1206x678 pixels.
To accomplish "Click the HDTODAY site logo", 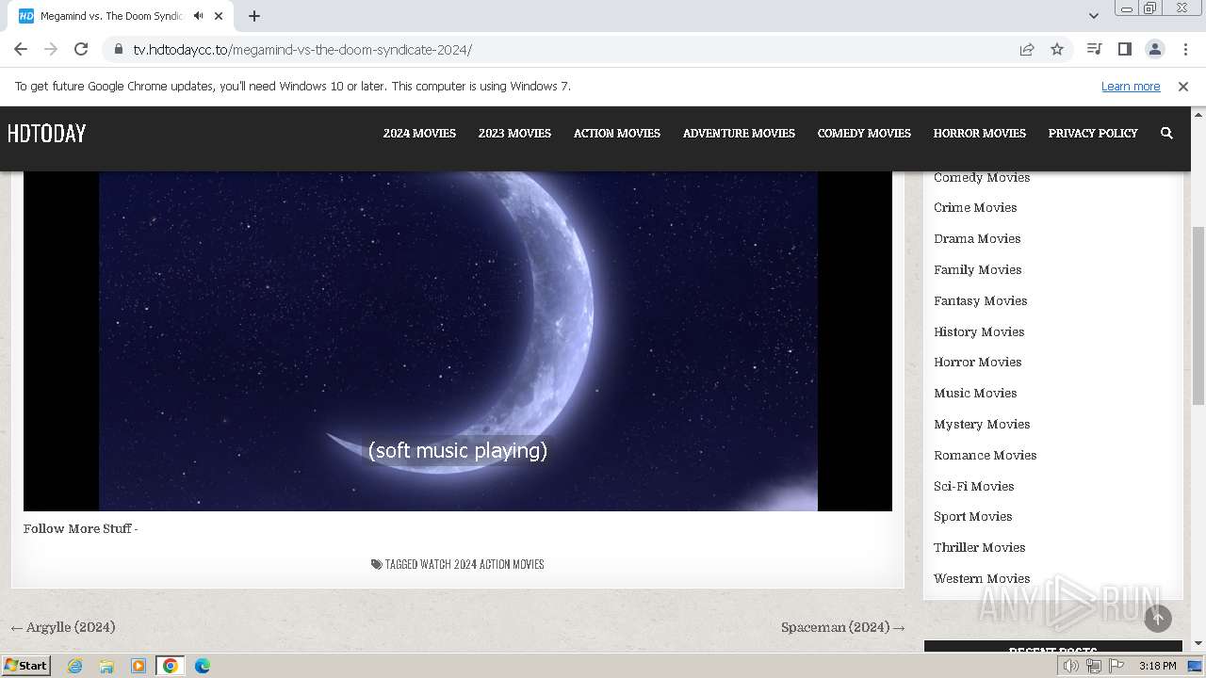I will point(46,133).
